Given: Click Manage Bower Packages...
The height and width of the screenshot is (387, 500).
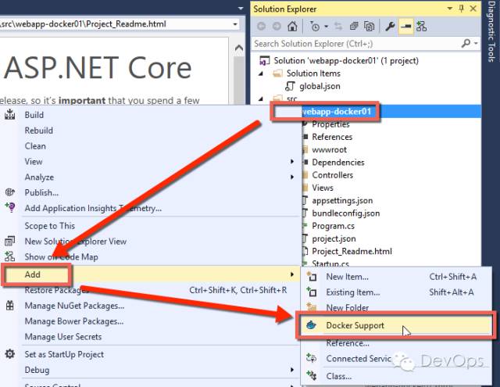Looking at the screenshot, I should 74,321.
